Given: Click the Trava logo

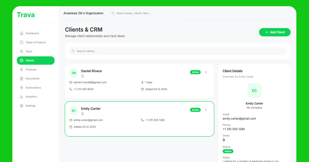Looking at the screenshot, I should (x=26, y=15).
